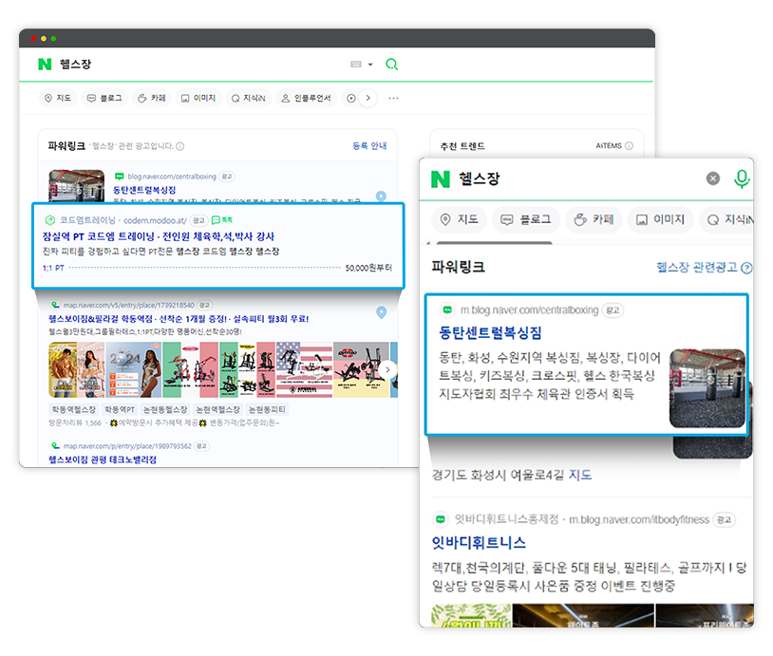Expand more tabs with right chevron
Viewport: 773px width, 656px height.
[368, 98]
